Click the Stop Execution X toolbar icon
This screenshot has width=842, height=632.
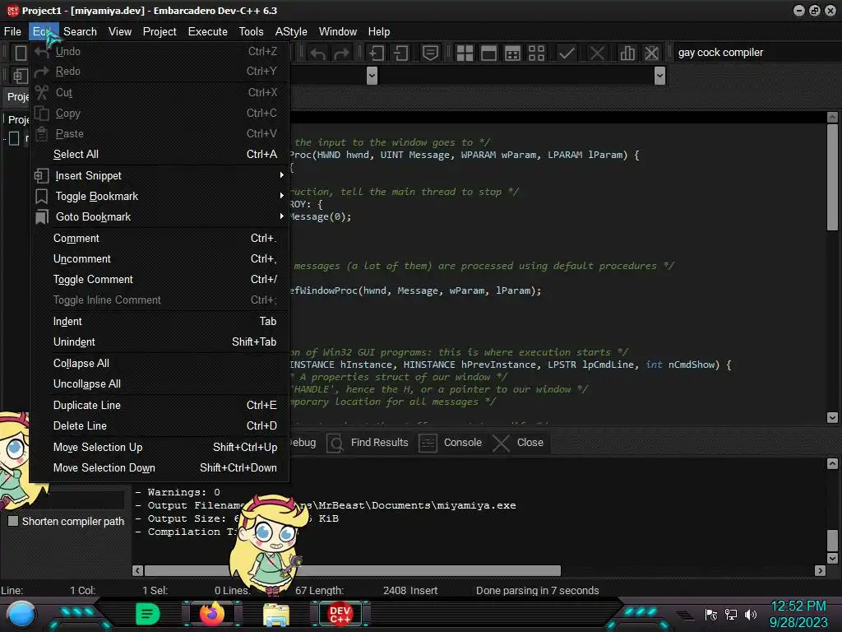pyautogui.click(x=597, y=53)
